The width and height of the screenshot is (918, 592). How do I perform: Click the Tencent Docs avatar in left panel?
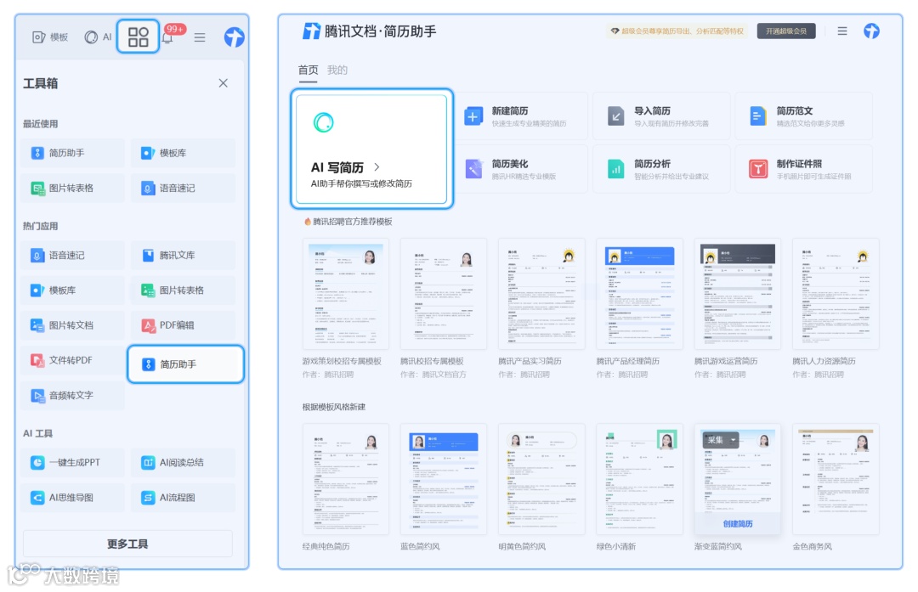pos(235,37)
